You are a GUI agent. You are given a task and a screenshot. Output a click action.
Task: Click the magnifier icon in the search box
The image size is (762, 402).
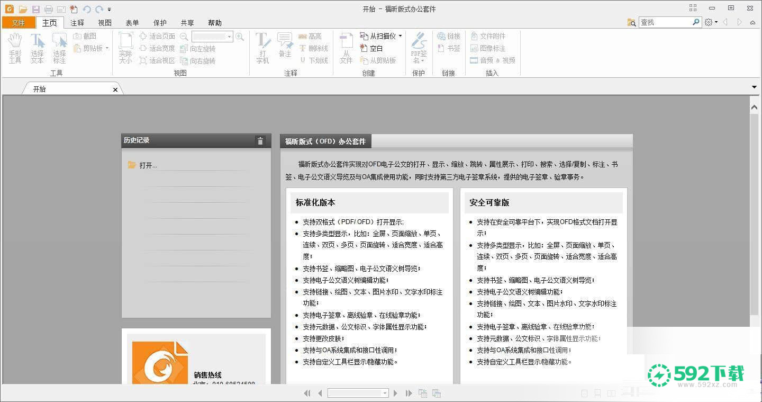coord(696,22)
